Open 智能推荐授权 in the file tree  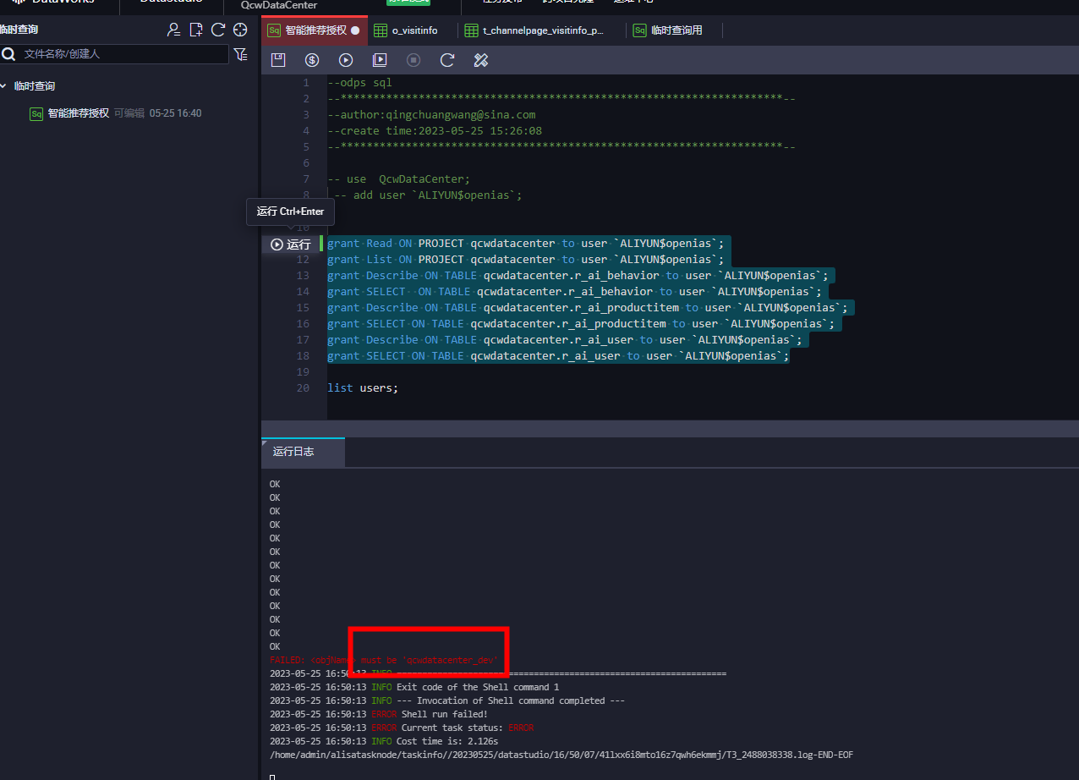click(x=78, y=113)
